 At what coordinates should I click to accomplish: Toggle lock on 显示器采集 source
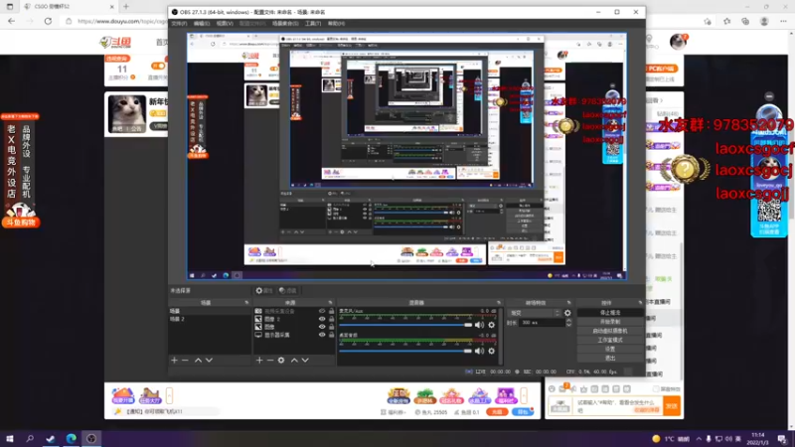coord(331,335)
